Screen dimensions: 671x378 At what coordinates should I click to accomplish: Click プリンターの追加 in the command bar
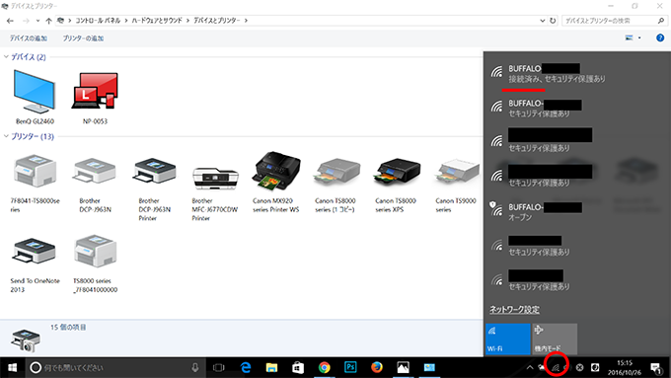coord(83,38)
